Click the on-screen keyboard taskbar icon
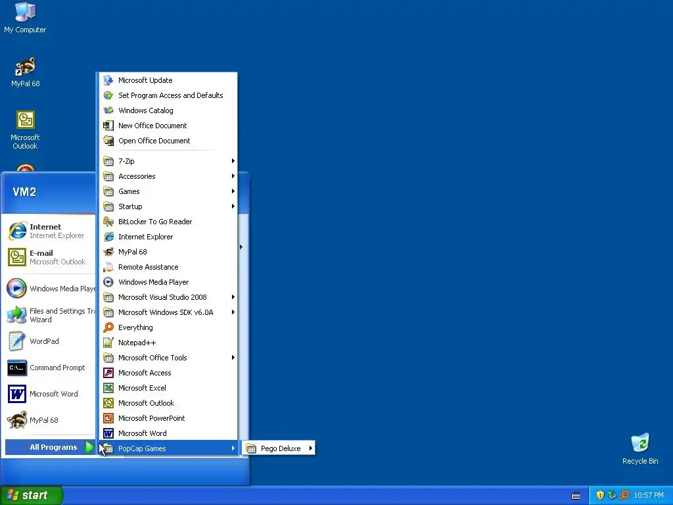Image resolution: width=673 pixels, height=505 pixels. [576, 496]
